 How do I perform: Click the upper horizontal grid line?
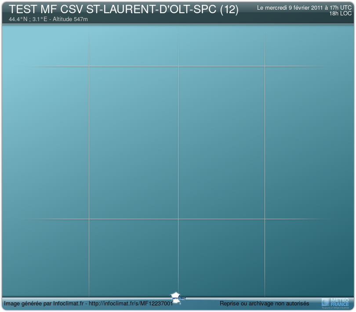coord(132,66)
